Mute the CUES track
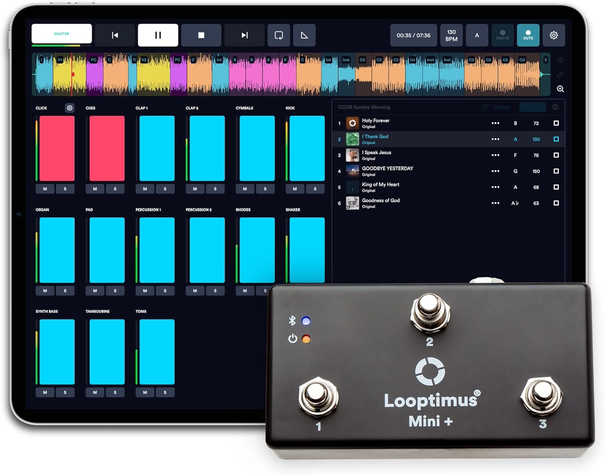605x475 pixels. (x=95, y=189)
